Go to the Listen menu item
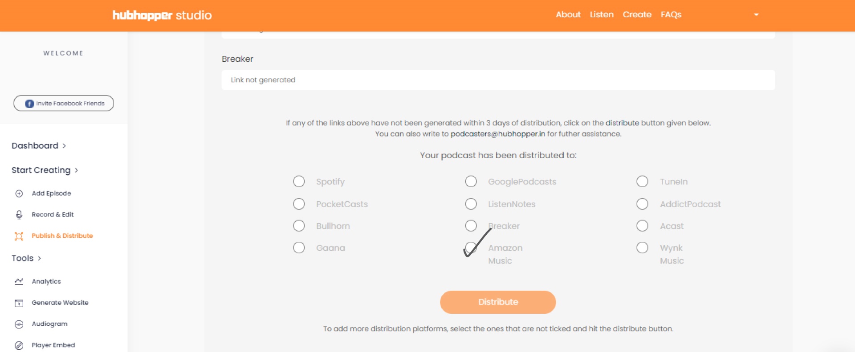Image resolution: width=855 pixels, height=352 pixels. 601,15
